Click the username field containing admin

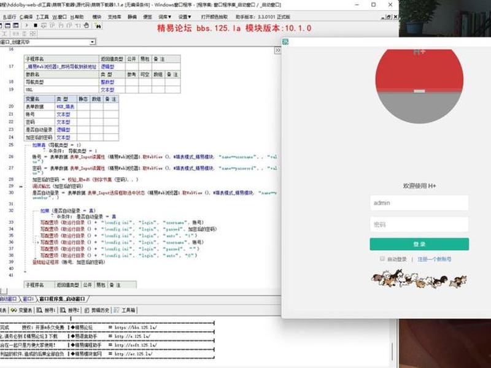[419, 203]
